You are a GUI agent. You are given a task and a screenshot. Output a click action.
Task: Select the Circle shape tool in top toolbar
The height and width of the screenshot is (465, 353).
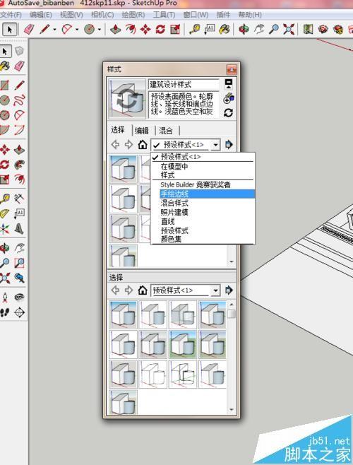89,30
